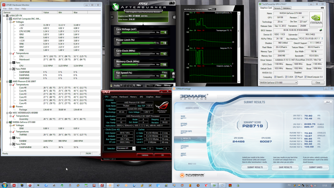The width and height of the screenshot is (334, 188).
Task: Open the View menu in HWMonitor
Action: pos(17,9)
